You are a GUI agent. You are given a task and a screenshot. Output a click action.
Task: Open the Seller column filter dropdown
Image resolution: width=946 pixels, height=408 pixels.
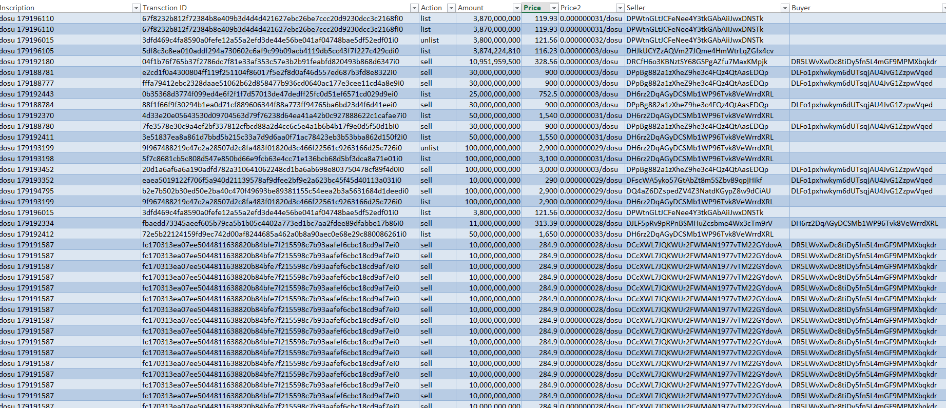785,8
